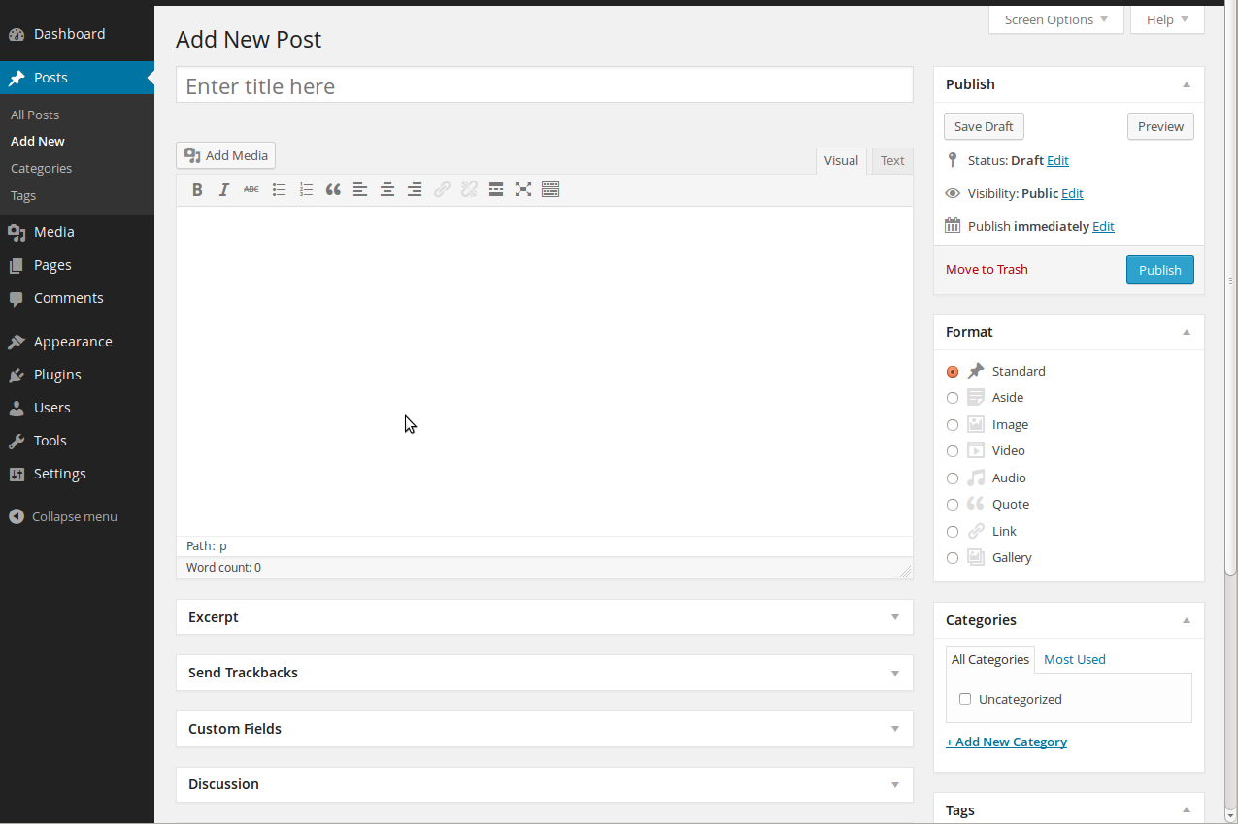Expand the Custom Fields section
Image resolution: width=1238 pixels, height=824 pixels.
894,729
